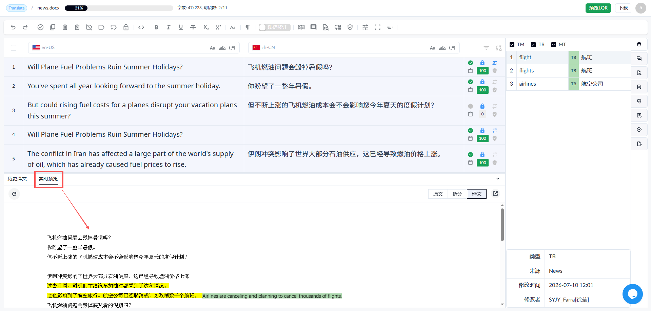Apply underline formatting
This screenshot has height=311, width=651.
point(181,27)
